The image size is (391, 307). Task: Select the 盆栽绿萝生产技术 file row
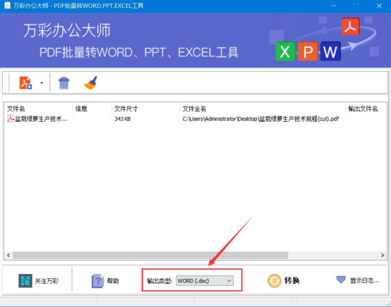click(195, 119)
